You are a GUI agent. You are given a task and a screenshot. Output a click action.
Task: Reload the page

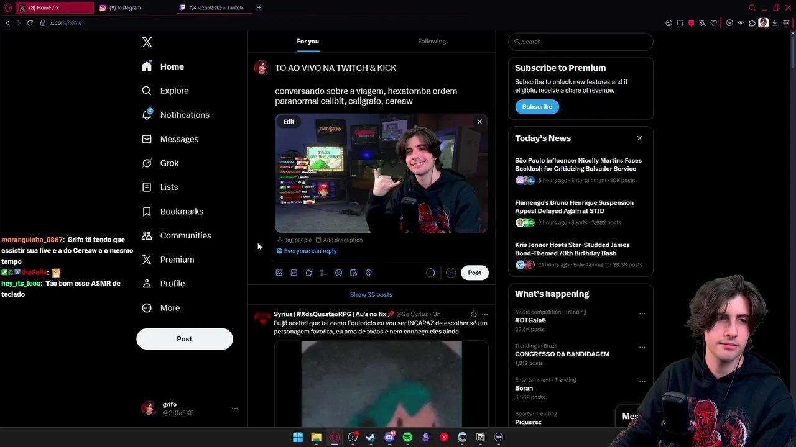click(29, 23)
